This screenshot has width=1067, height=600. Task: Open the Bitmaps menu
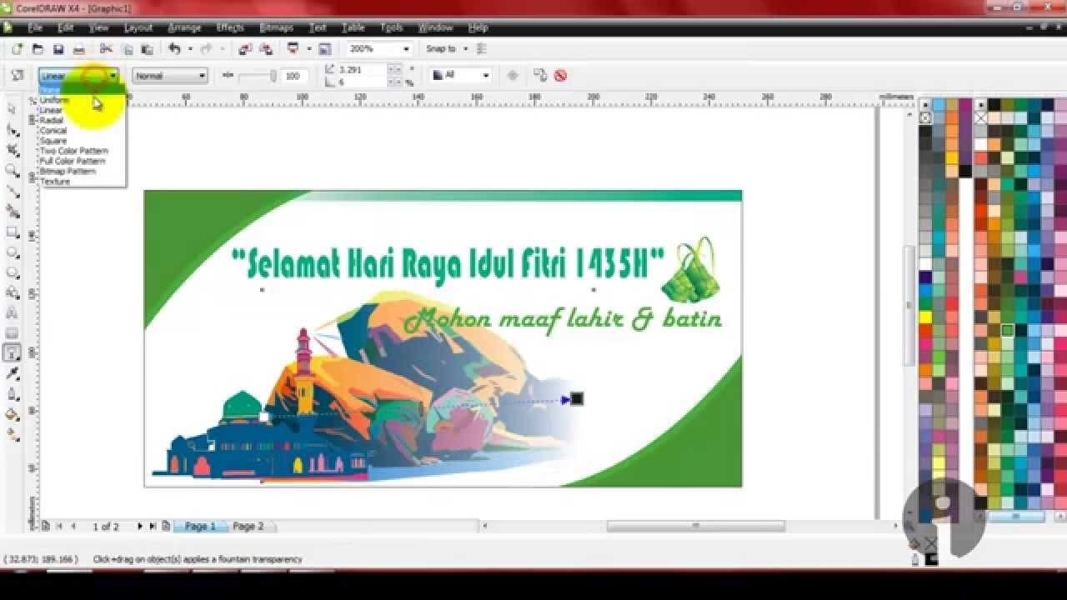pos(277,27)
